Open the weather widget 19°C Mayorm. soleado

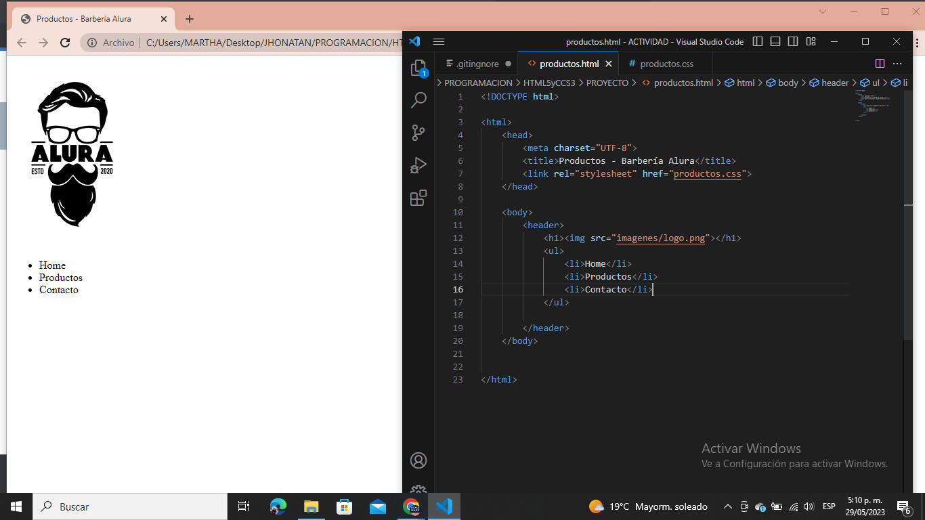click(648, 506)
